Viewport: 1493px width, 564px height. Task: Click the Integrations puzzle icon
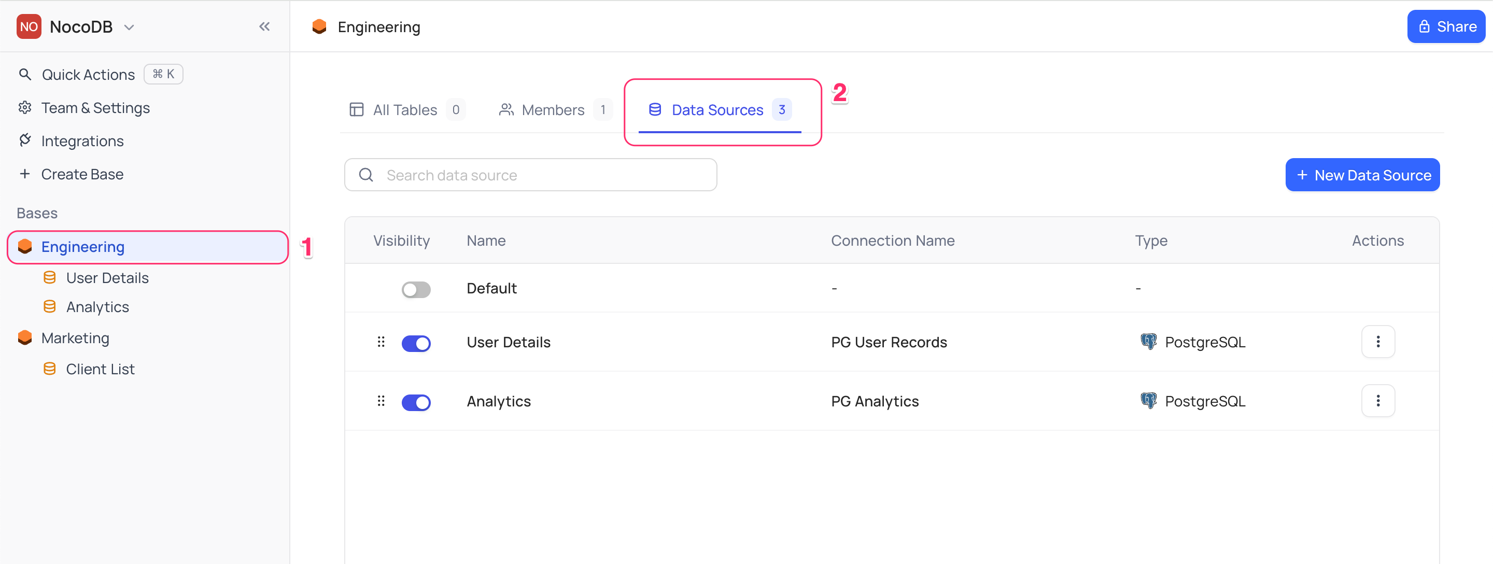(26, 140)
